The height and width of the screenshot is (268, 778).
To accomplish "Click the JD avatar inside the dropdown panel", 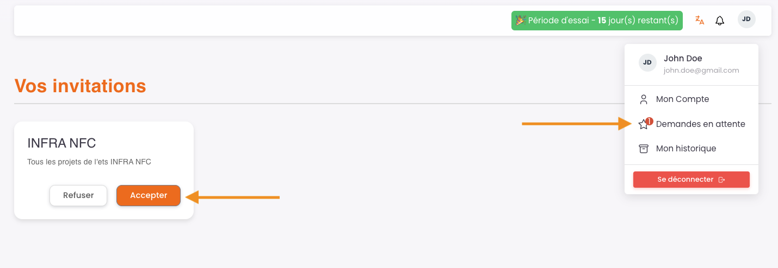I will 647,62.
